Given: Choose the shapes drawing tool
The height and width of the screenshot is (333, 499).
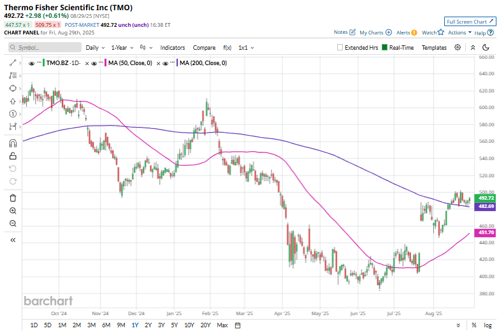Looking at the screenshot, I should pos(13,88).
